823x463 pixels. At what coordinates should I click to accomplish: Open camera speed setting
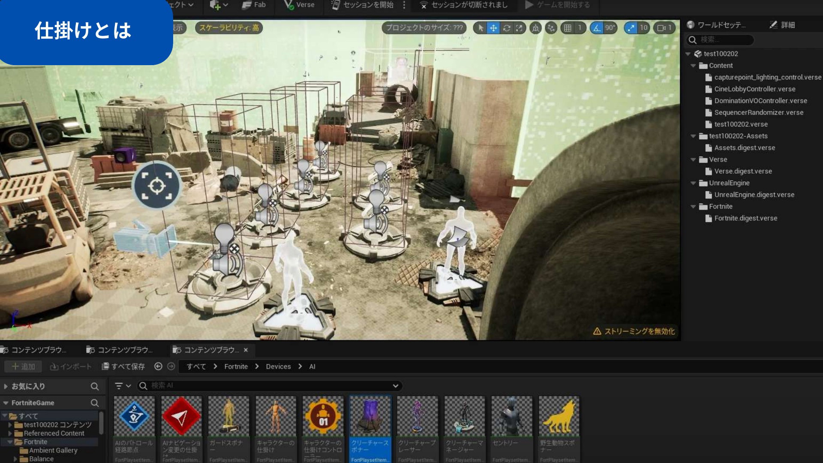tap(664, 28)
